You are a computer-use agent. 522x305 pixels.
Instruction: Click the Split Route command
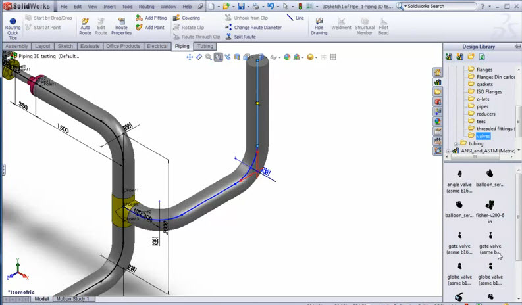[240, 37]
